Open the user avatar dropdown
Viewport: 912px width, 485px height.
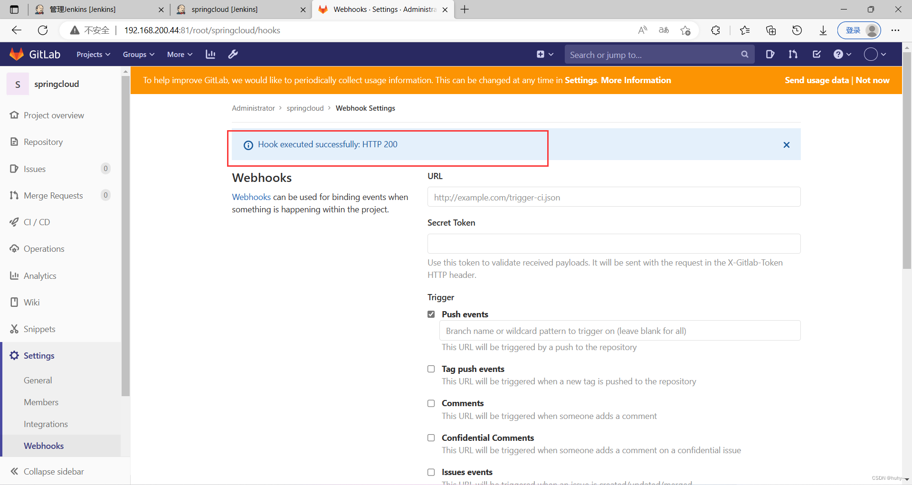[875, 54]
